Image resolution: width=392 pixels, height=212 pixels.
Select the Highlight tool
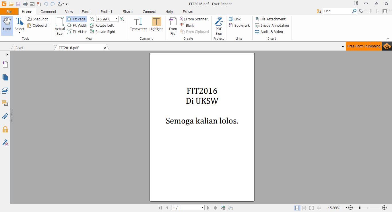click(x=156, y=24)
